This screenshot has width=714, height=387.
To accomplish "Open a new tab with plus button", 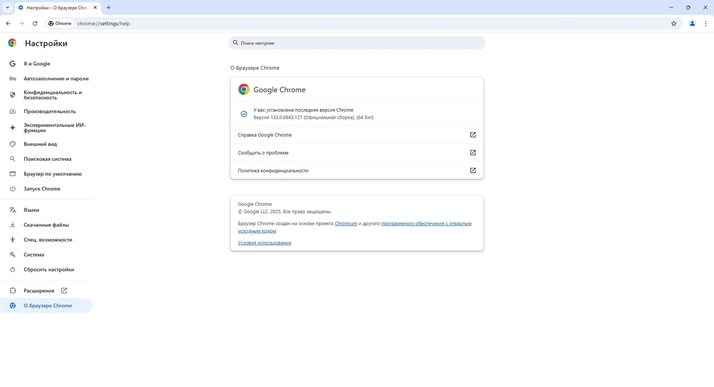I will click(108, 8).
